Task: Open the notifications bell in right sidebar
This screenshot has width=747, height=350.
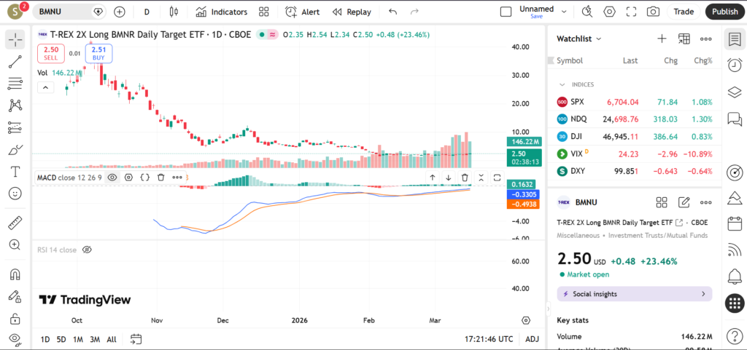Action: [735, 276]
